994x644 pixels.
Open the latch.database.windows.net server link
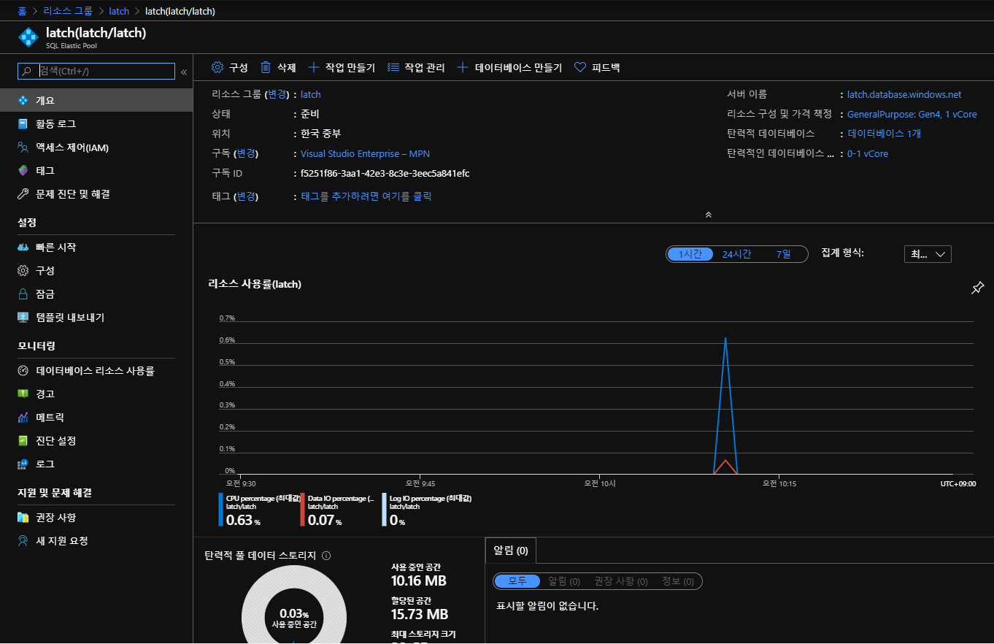[x=904, y=94]
